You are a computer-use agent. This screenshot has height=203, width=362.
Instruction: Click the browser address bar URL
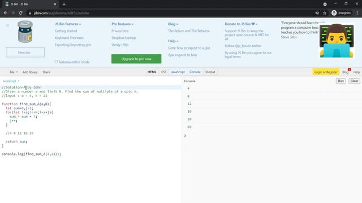pyautogui.click(x=61, y=13)
